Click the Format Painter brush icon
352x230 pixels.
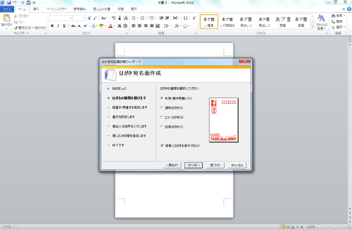point(15,28)
